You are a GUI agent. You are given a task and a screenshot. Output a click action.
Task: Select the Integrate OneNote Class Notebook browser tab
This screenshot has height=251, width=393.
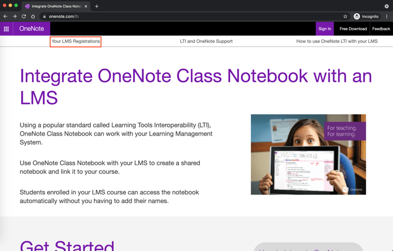click(56, 6)
